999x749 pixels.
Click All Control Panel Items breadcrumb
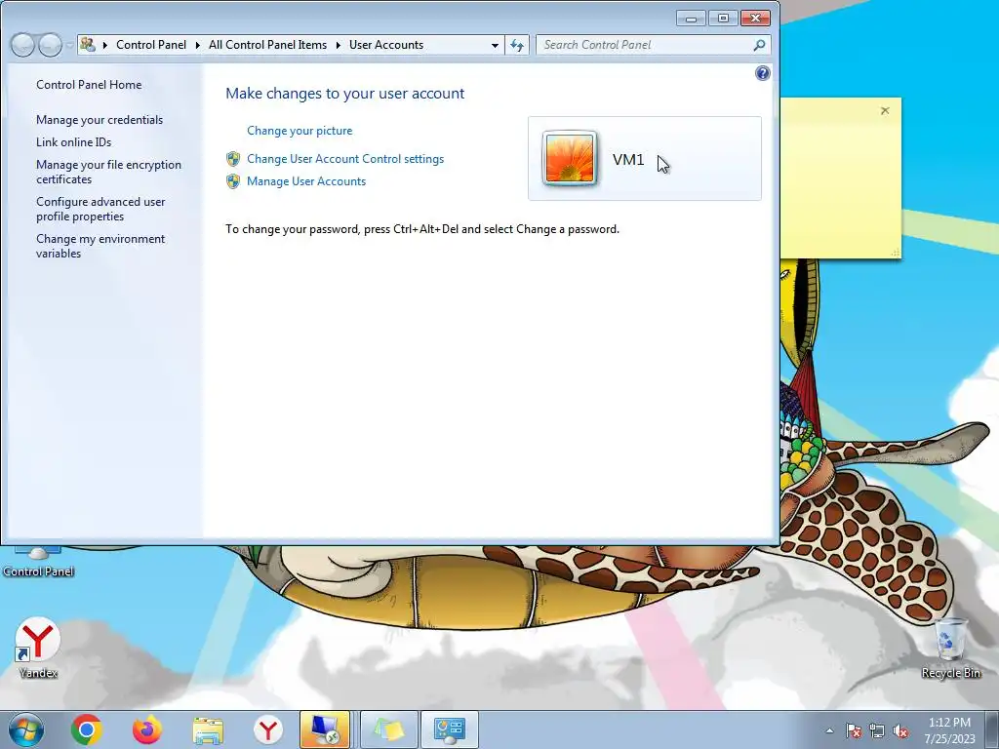coord(267,45)
